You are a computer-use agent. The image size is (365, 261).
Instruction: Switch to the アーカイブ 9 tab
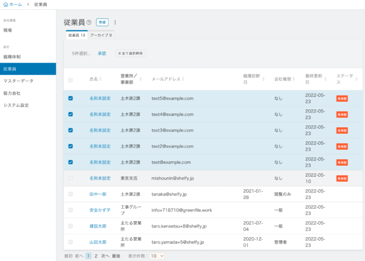(x=101, y=35)
